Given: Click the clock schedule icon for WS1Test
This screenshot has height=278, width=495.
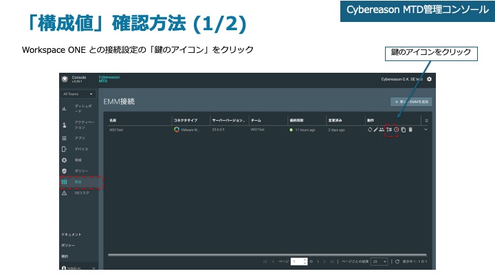Looking at the screenshot, I should coord(397,130).
